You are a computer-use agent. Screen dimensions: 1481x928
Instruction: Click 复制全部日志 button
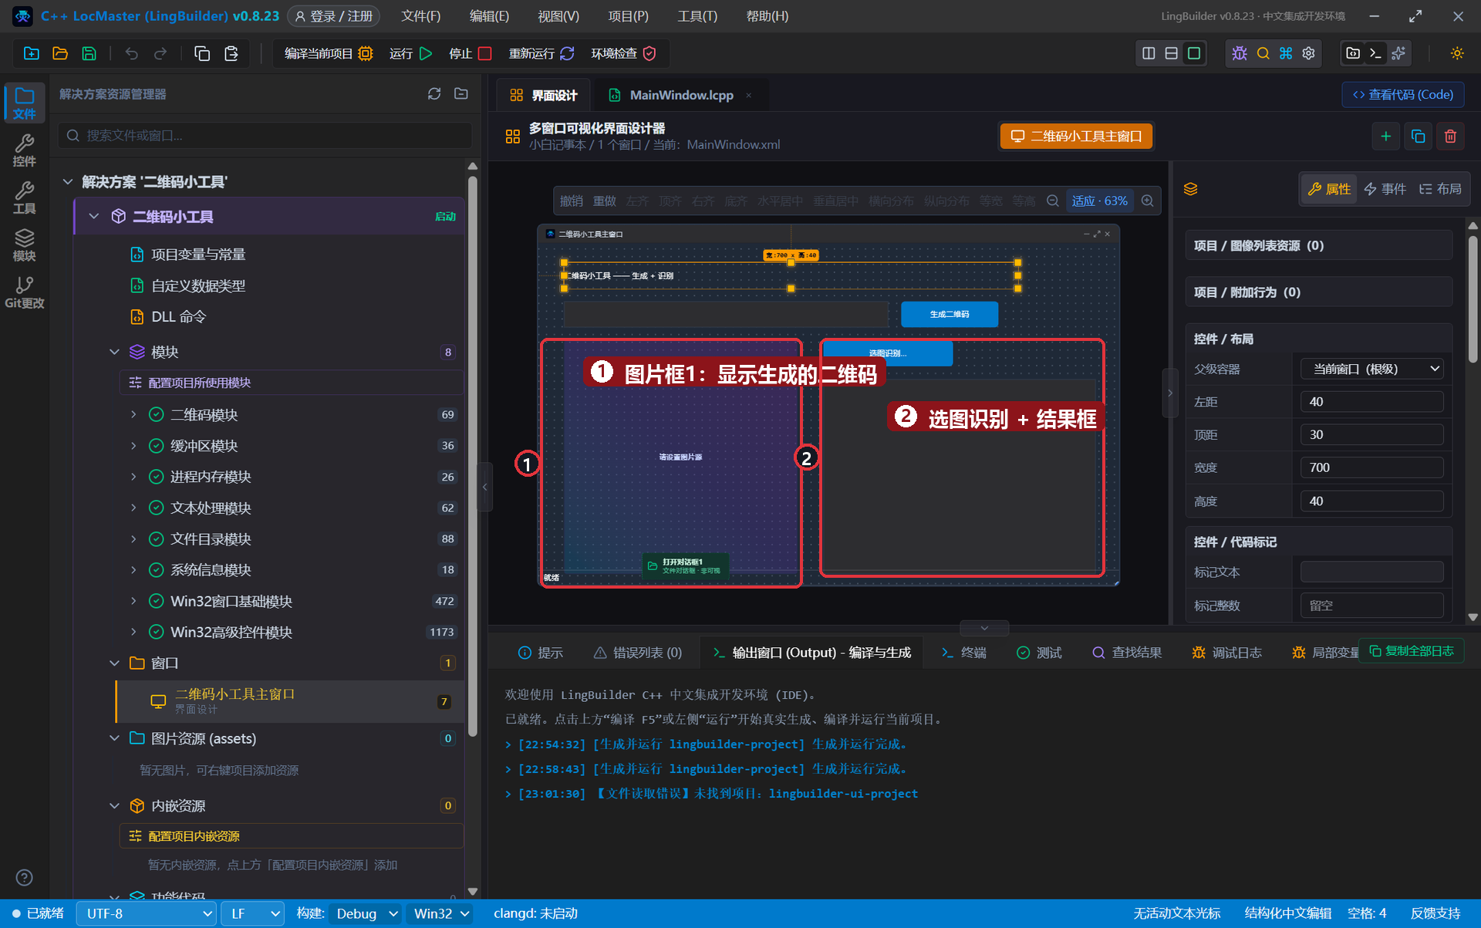point(1411,651)
